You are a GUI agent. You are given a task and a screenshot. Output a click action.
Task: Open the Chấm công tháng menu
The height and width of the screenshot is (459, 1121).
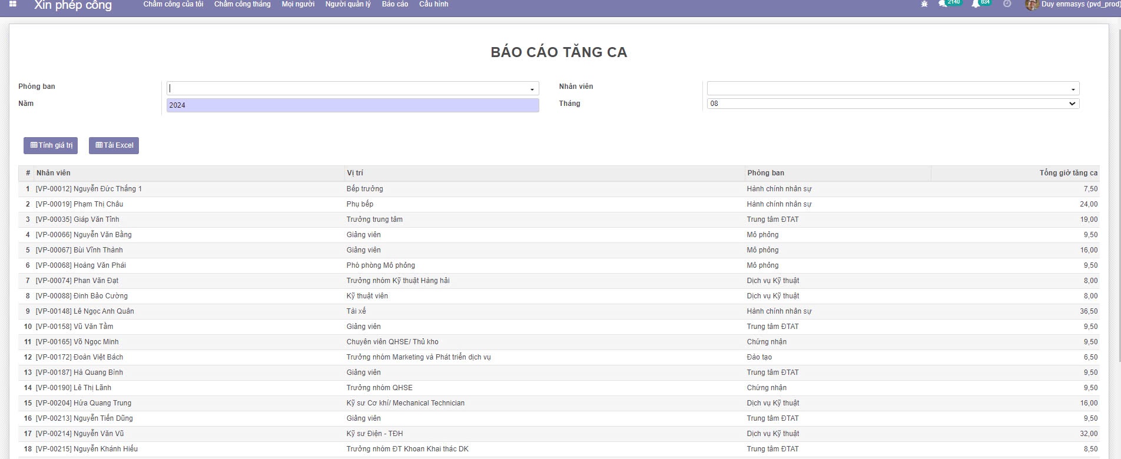(242, 4)
